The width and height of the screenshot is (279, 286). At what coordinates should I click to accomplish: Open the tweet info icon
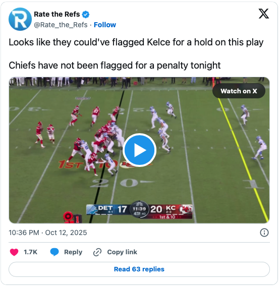pyautogui.click(x=264, y=233)
